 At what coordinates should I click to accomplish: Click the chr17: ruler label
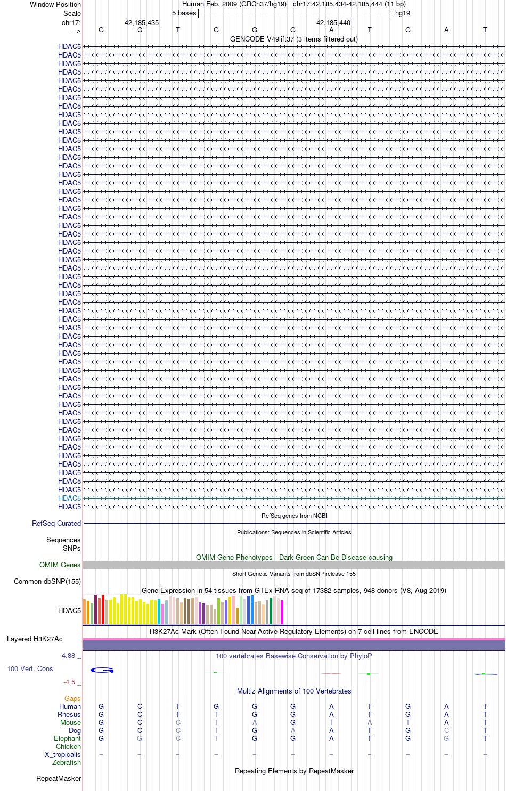pos(71,22)
